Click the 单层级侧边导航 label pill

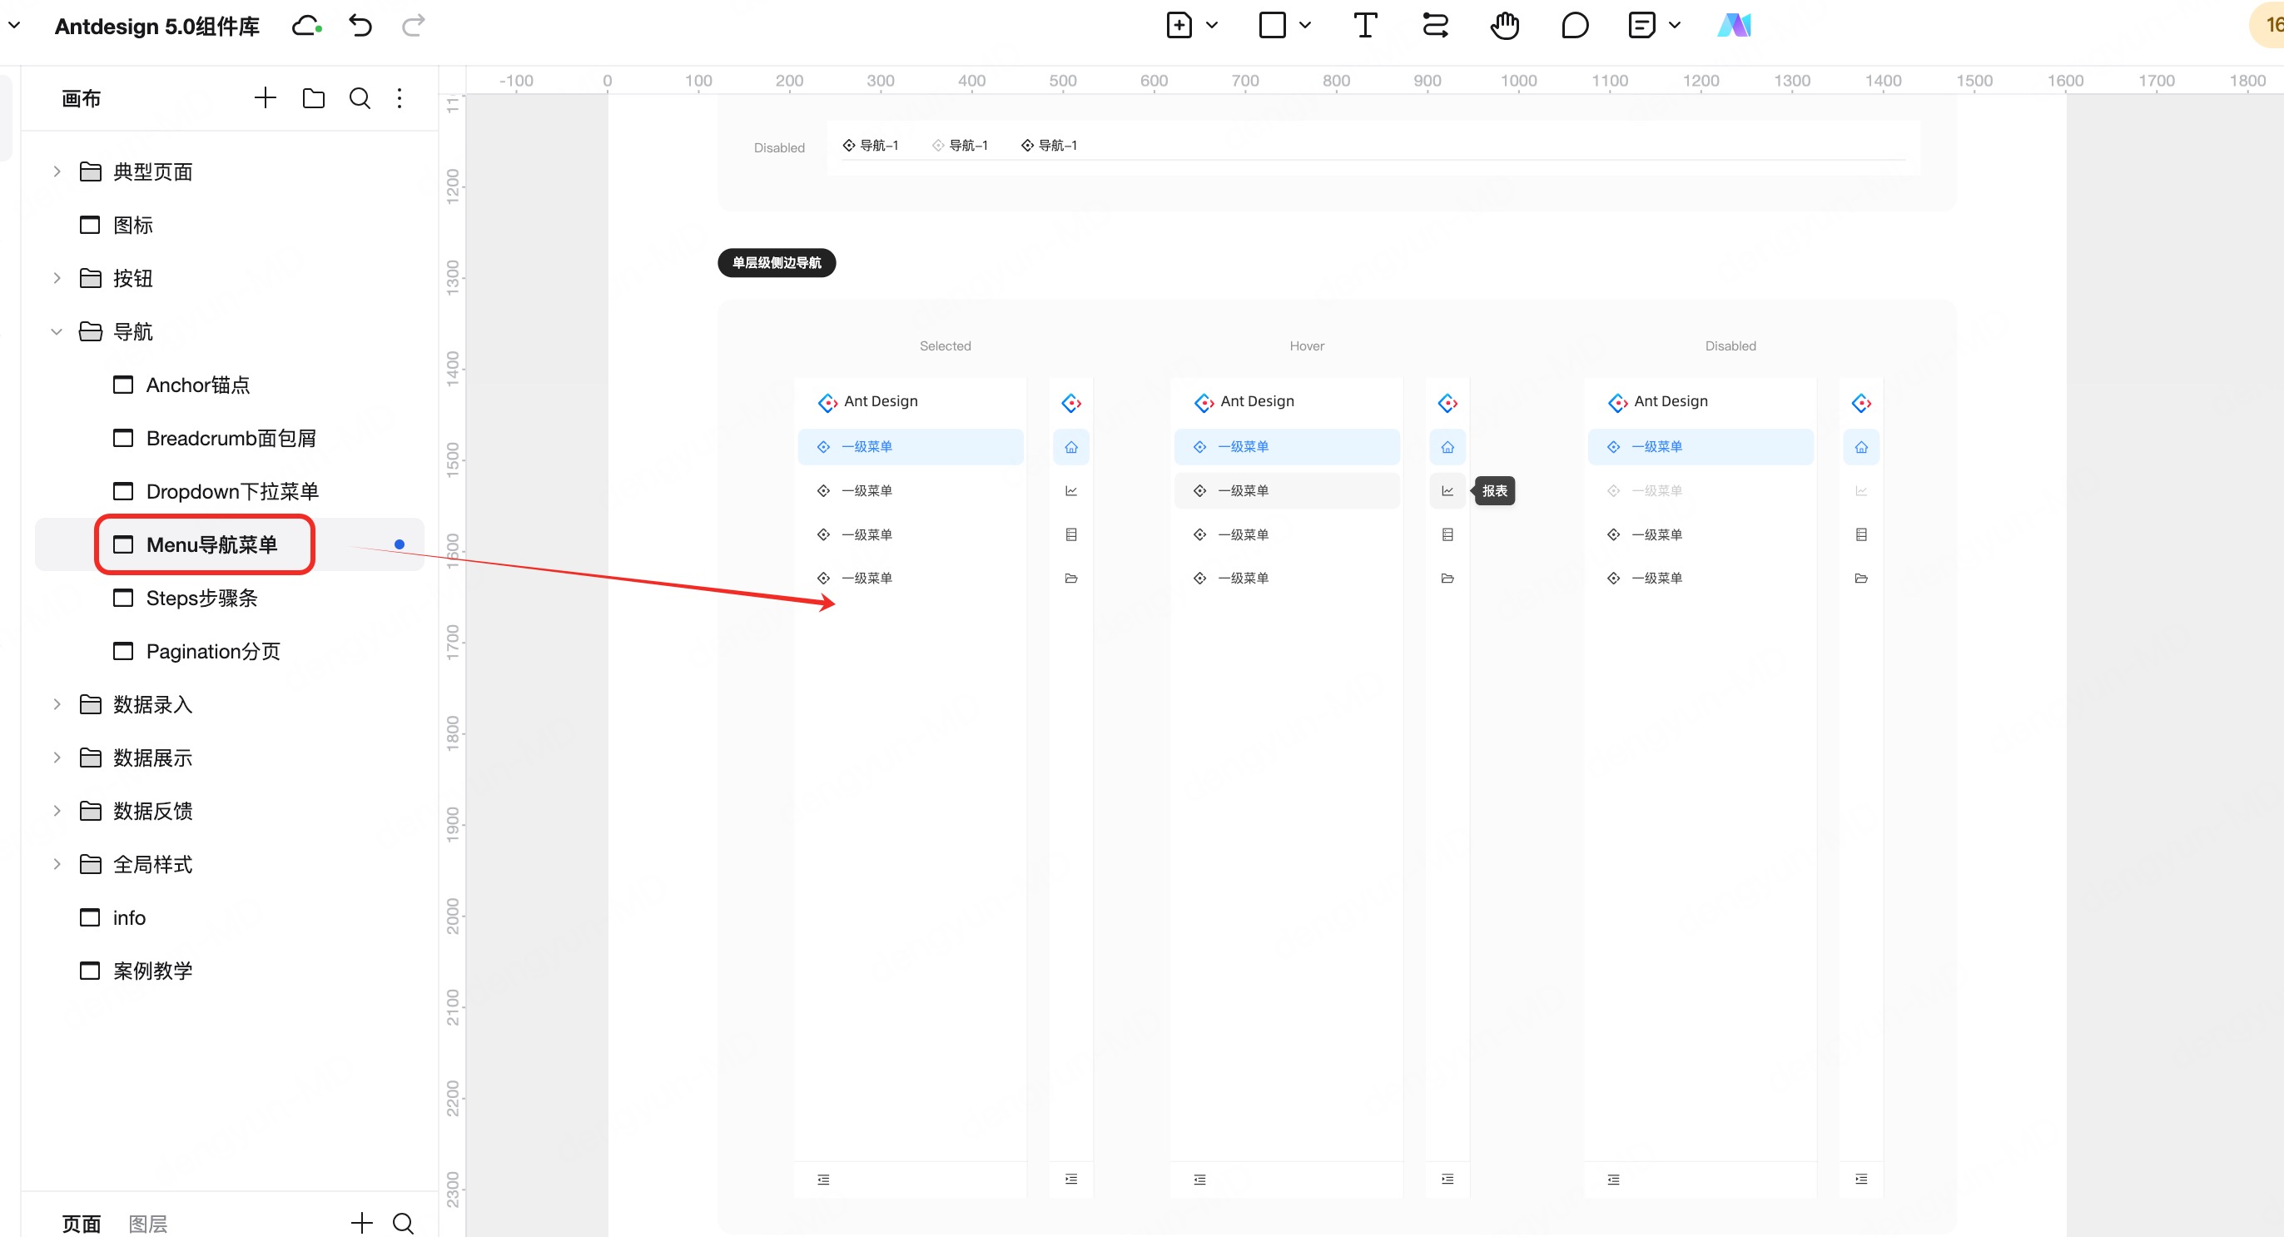click(x=777, y=262)
